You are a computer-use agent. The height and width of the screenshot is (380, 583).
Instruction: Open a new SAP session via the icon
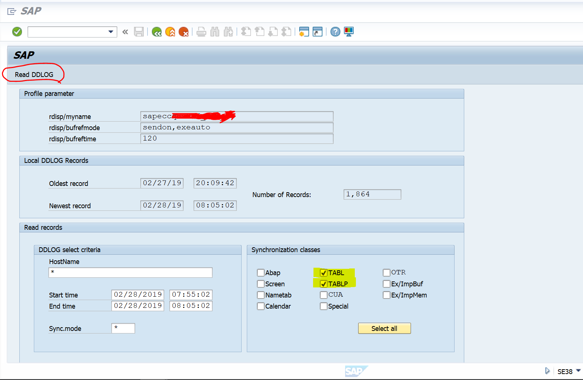[304, 32]
